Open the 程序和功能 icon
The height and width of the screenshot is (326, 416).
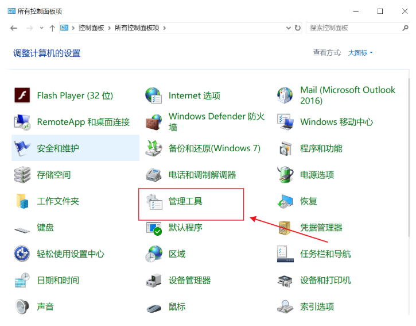285,148
